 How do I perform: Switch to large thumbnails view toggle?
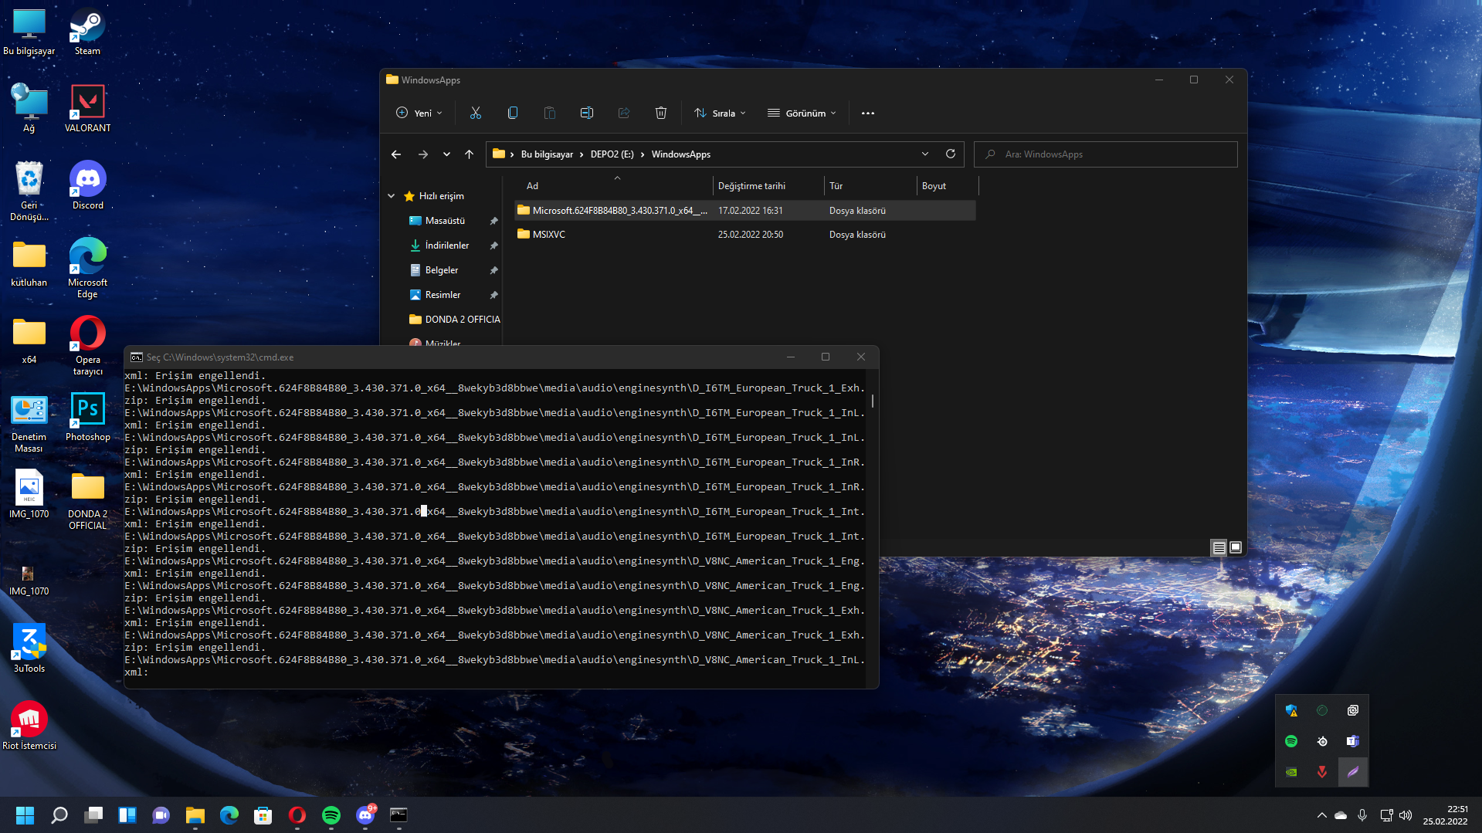click(1236, 547)
